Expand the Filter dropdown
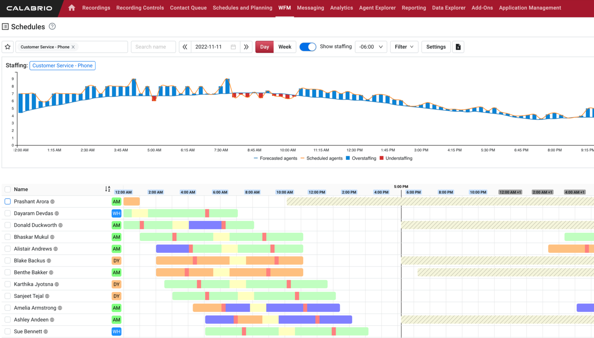 [x=404, y=47]
